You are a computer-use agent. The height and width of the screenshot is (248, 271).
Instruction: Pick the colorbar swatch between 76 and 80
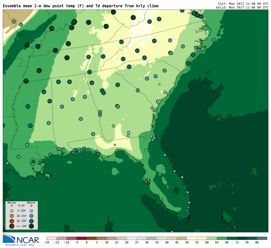[252, 238]
